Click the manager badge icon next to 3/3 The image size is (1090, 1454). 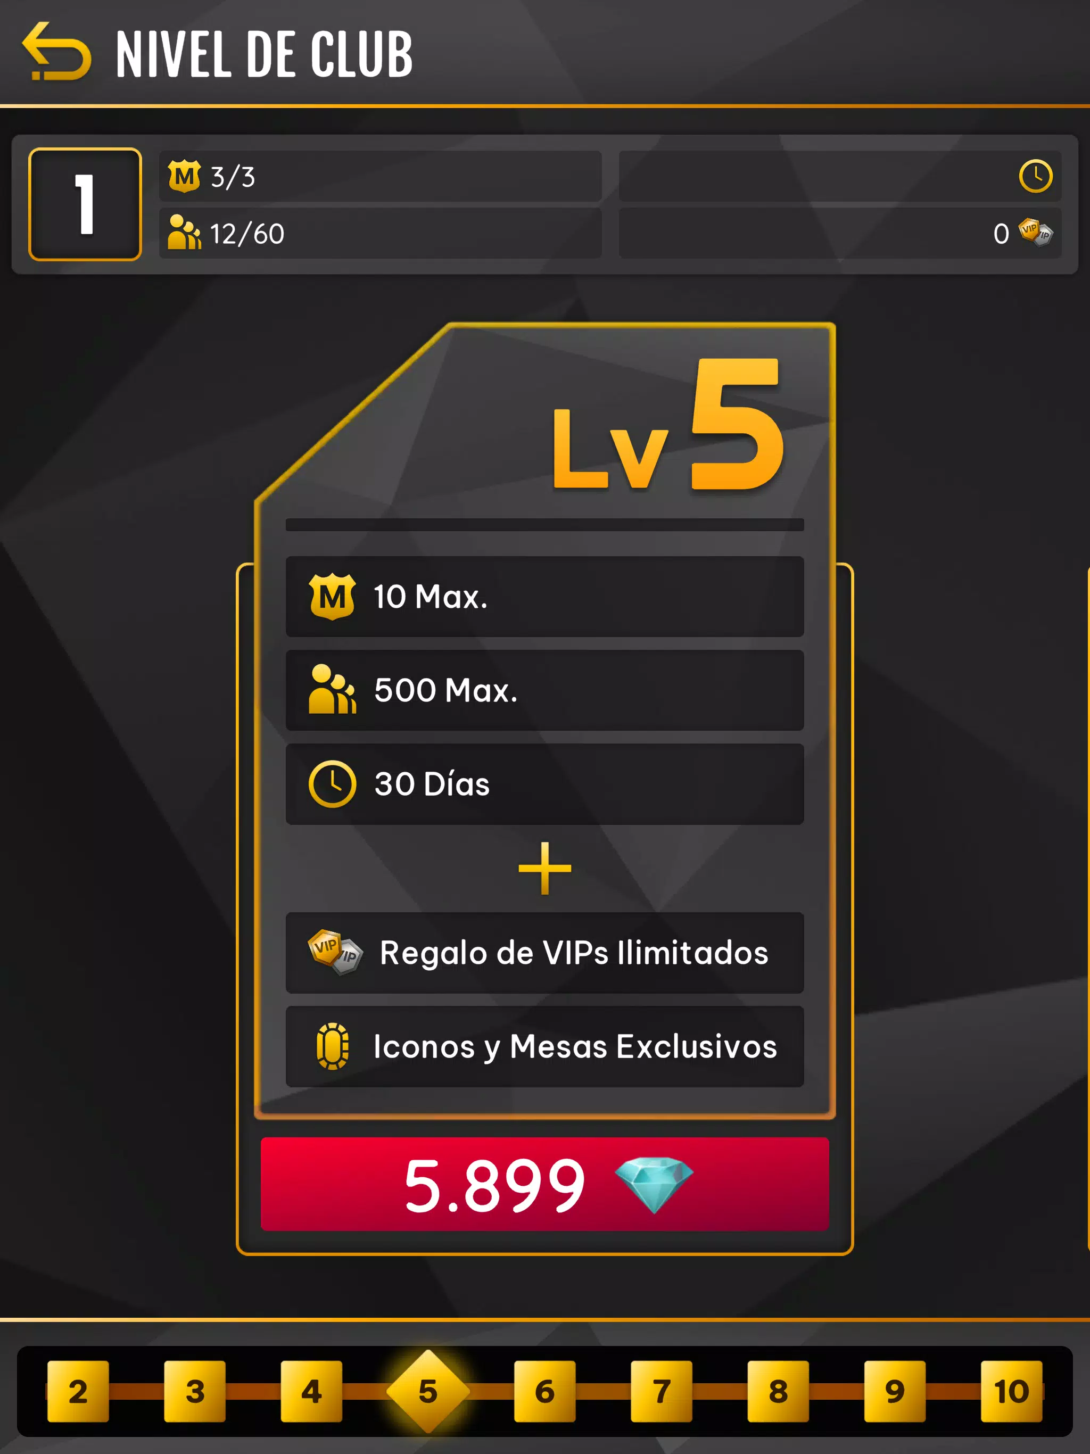pyautogui.click(x=184, y=176)
